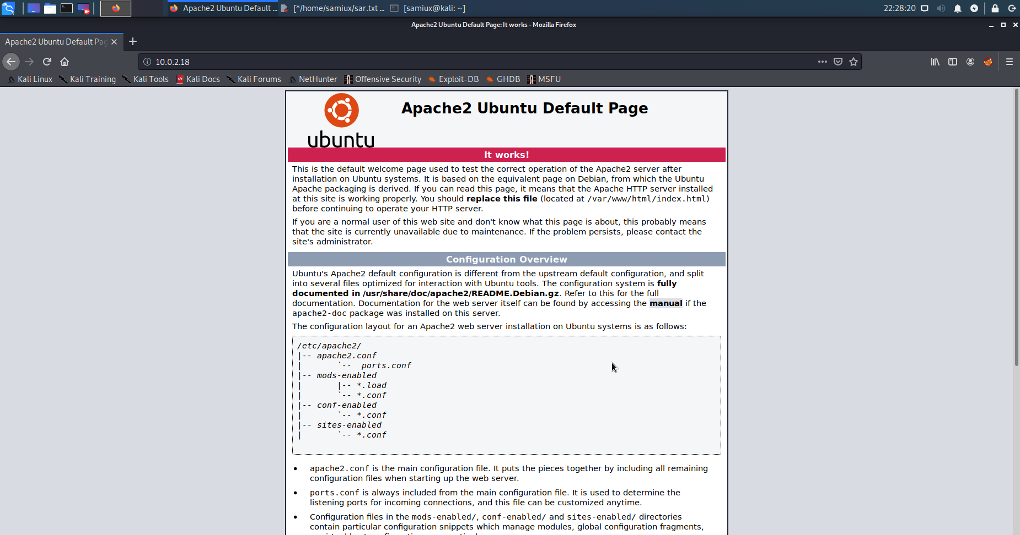Open the page actions three-dot menu
This screenshot has width=1020, height=535.
tap(823, 62)
